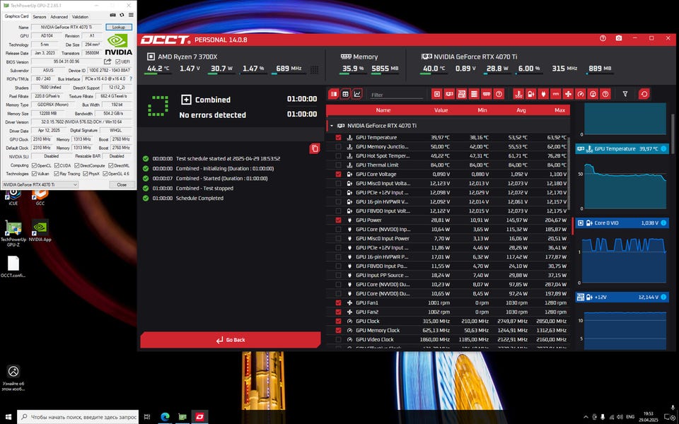
Task: Switch to Advanced tab in GPU-Z
Action: pos(59,17)
